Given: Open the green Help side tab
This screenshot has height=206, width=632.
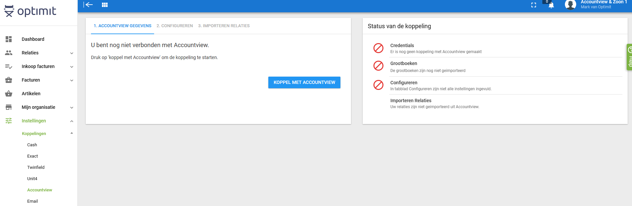Looking at the screenshot, I should (x=629, y=57).
